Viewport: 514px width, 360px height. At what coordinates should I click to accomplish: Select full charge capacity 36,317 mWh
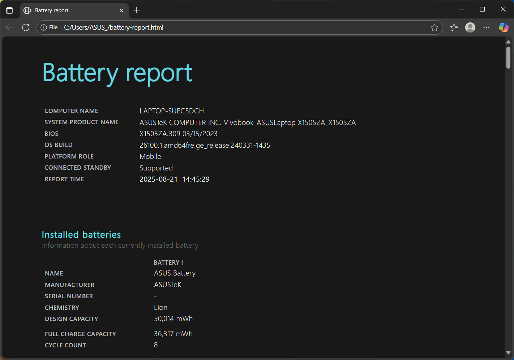174,334
